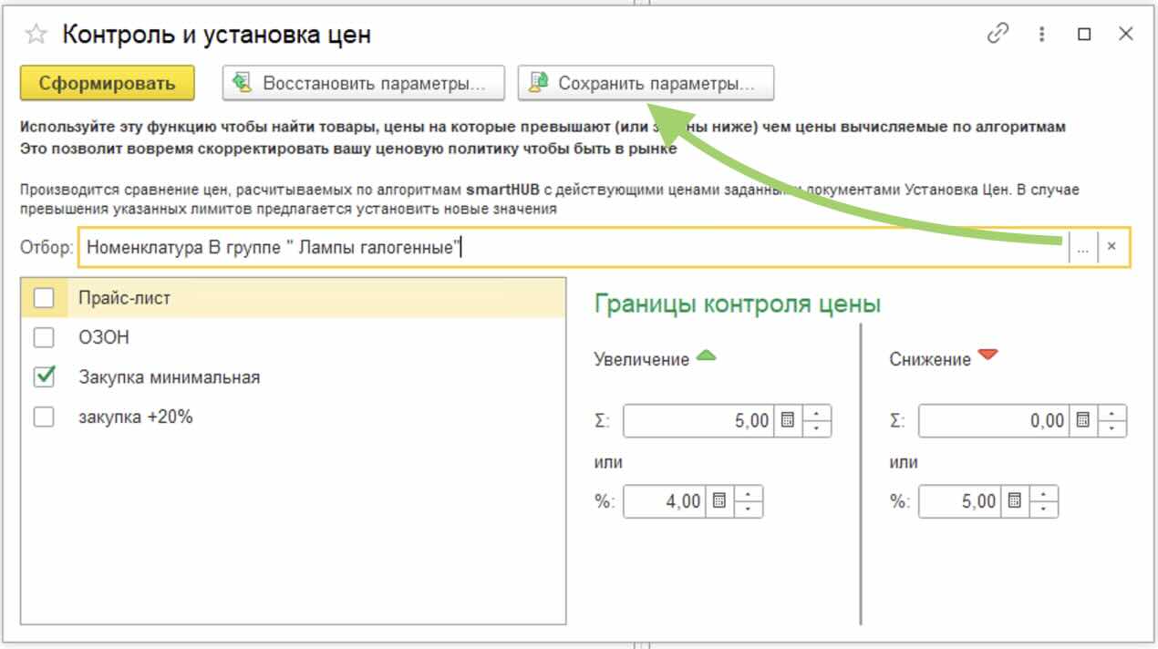Click the Увеличение label

642,360
